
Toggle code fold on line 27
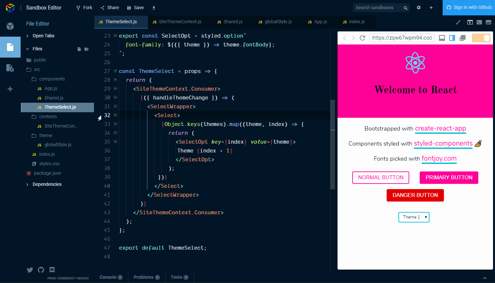pos(115,71)
